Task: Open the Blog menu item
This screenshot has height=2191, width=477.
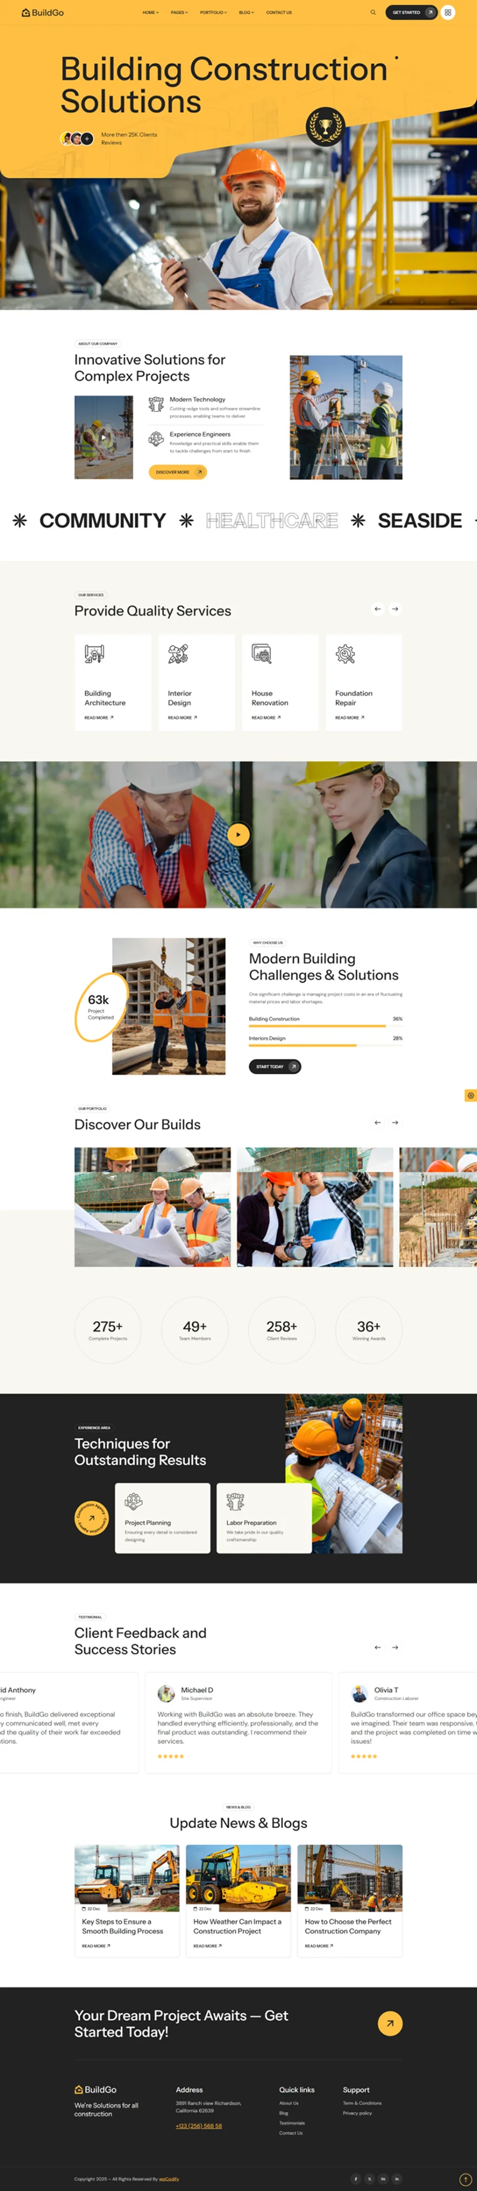Action: coord(246,13)
